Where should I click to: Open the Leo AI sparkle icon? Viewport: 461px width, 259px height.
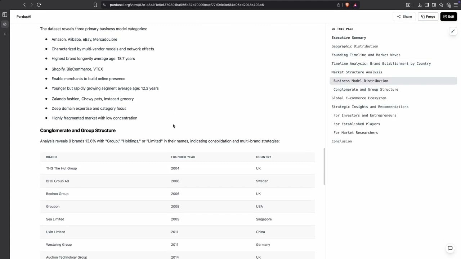441,5
